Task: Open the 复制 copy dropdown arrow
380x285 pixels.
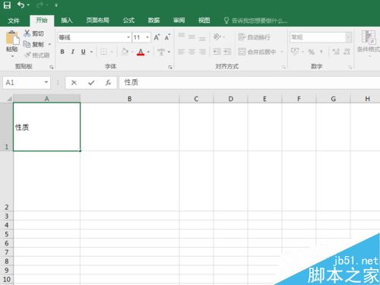Action: coord(49,44)
